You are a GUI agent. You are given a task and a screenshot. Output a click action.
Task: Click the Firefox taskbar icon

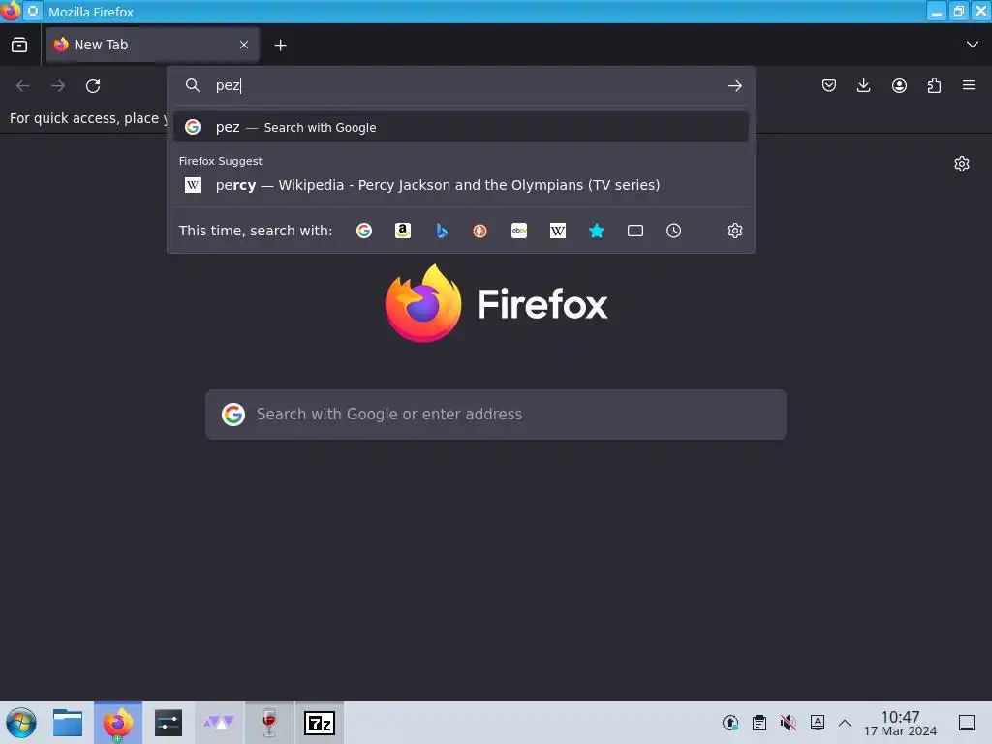pos(118,723)
